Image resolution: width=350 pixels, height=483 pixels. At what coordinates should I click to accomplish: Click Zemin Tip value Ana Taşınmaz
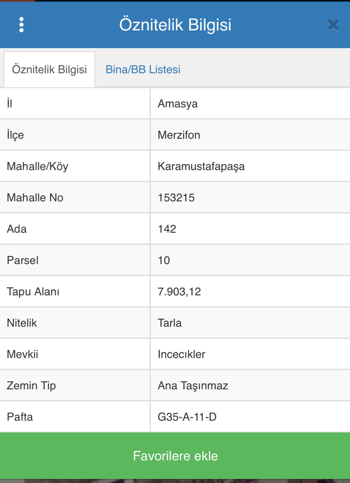(193, 386)
